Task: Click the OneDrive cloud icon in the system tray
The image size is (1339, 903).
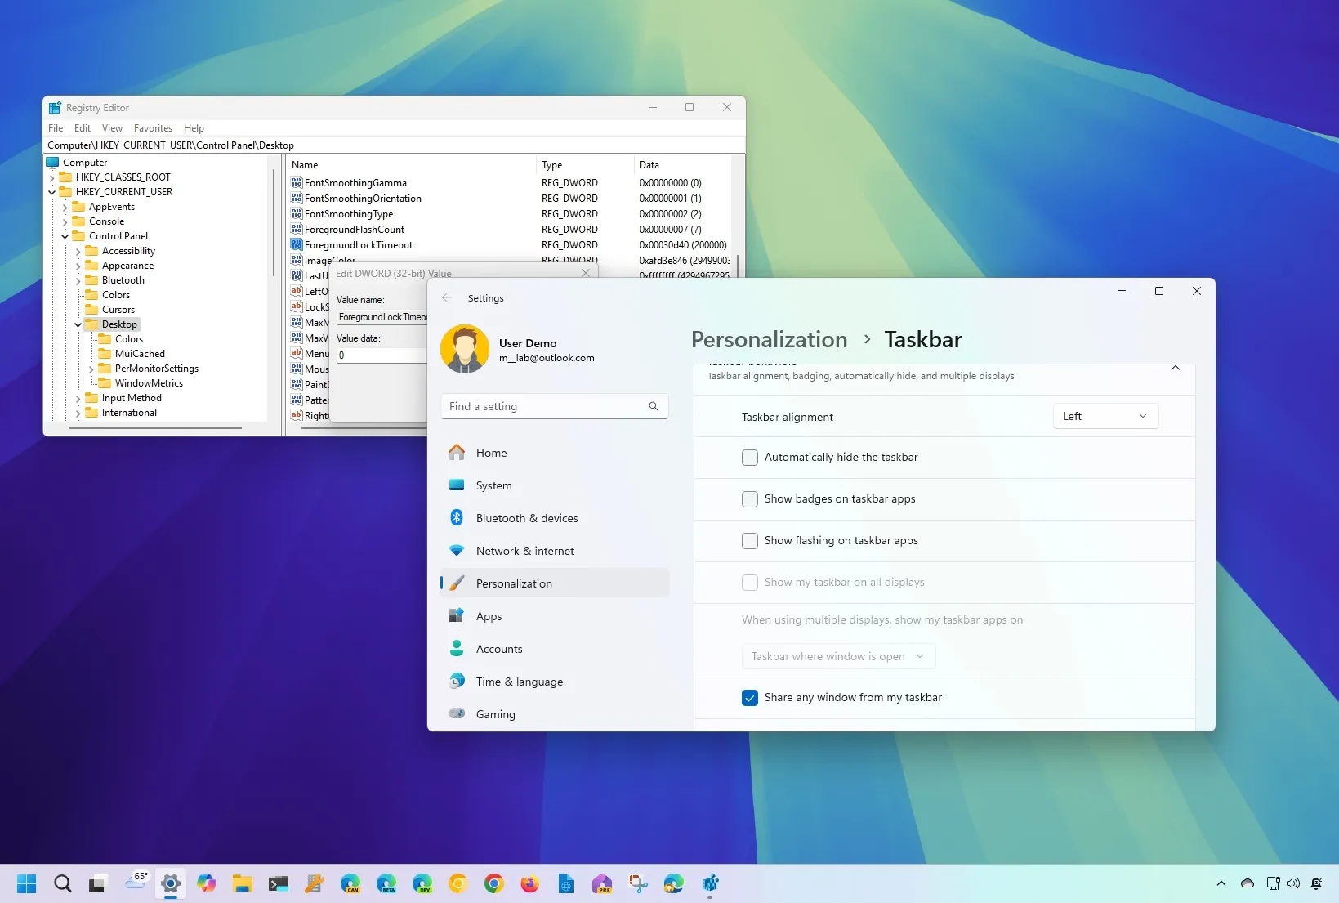Action: (1246, 883)
